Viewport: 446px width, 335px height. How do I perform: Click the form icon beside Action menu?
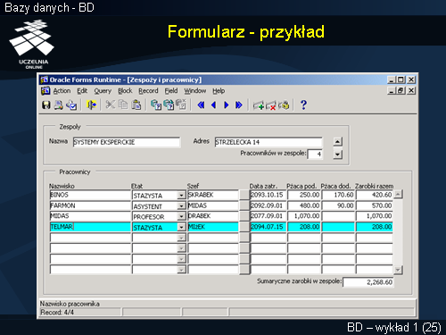(45, 90)
